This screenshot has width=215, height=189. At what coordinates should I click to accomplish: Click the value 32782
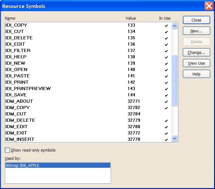(x=134, y=108)
